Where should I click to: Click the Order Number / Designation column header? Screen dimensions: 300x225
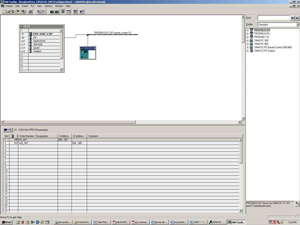point(37,136)
